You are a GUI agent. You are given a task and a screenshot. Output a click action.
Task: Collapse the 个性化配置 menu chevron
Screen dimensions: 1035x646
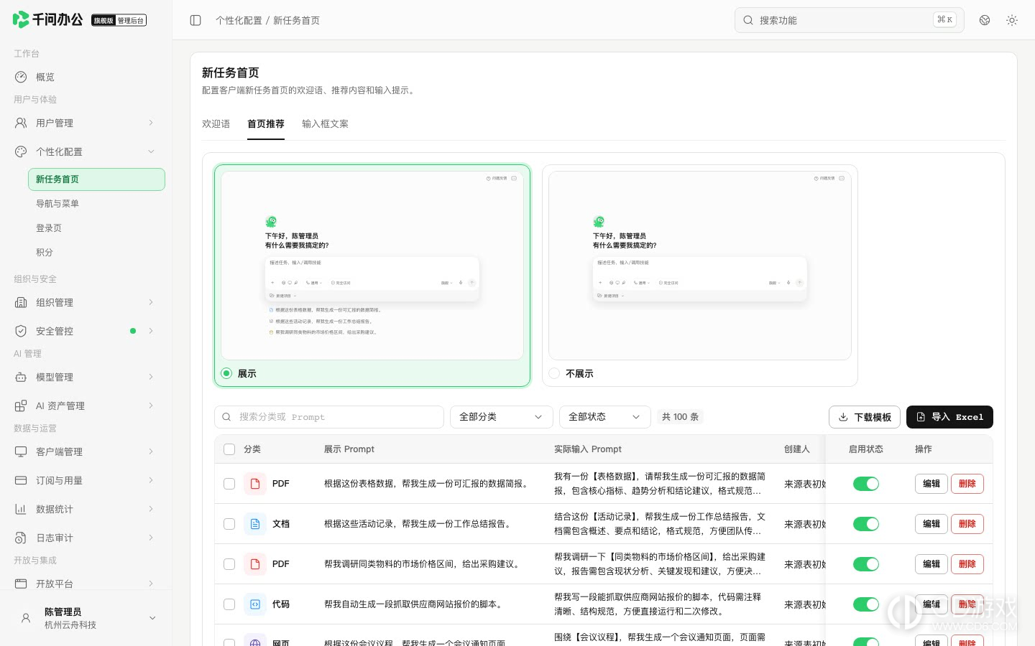(x=151, y=151)
